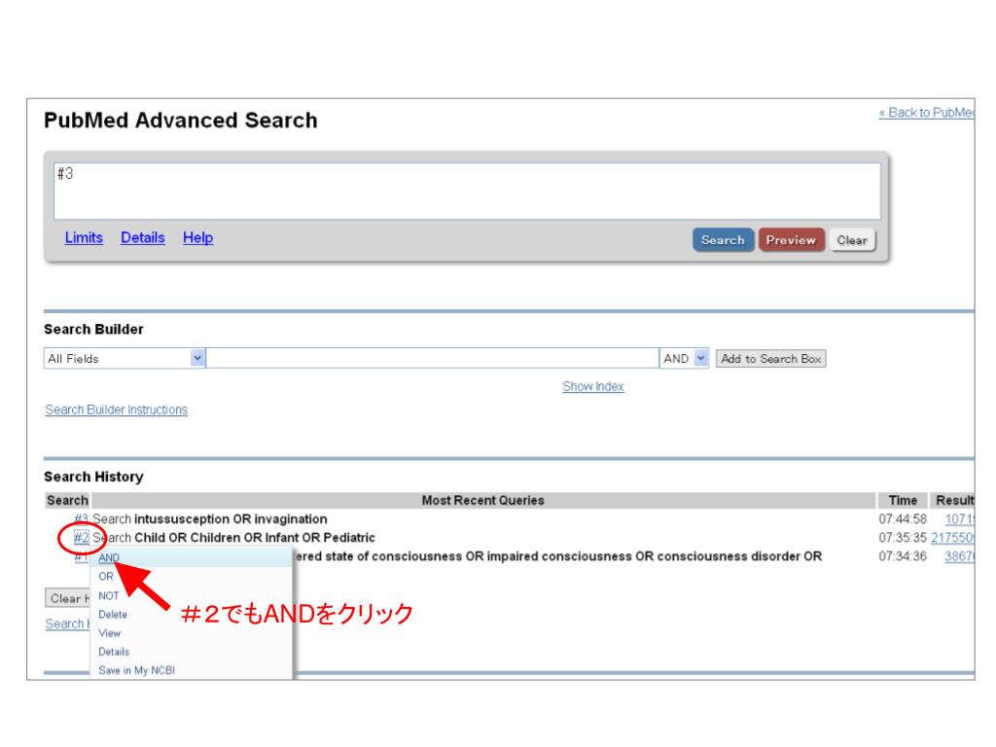Click the #3 search history number link
This screenshot has height=747, width=996.
(x=82, y=519)
